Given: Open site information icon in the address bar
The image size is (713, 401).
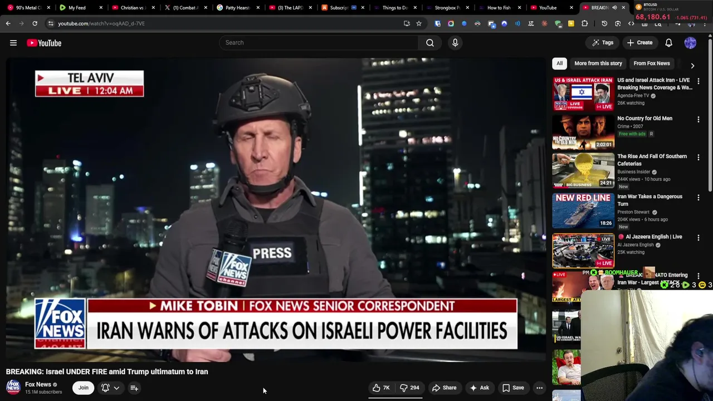Looking at the screenshot, I should [x=51, y=23].
